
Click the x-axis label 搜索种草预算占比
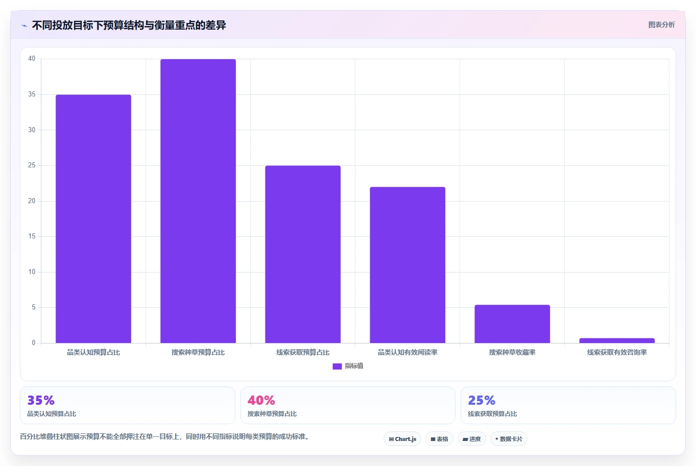(198, 352)
